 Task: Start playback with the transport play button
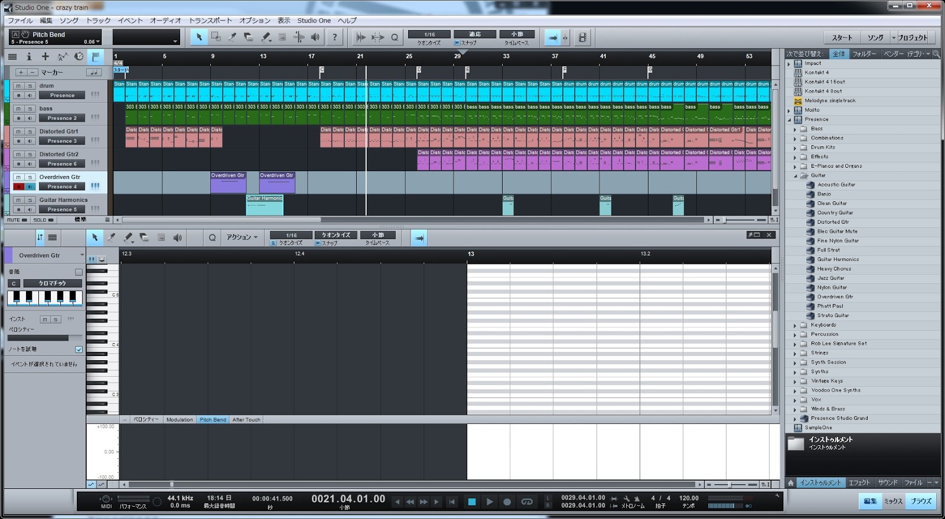pos(490,502)
